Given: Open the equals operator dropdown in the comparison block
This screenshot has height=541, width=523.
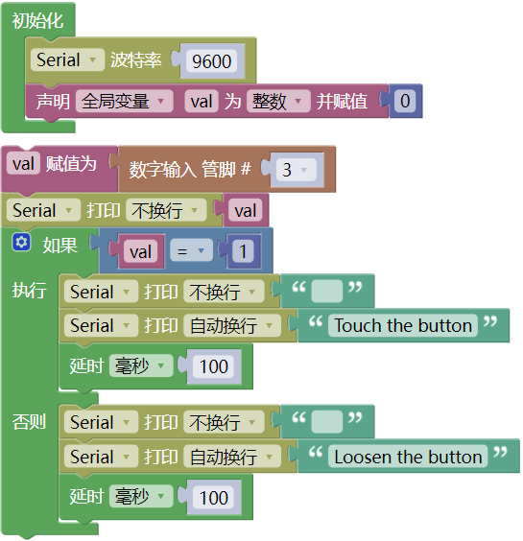Looking at the screenshot, I should click(x=191, y=250).
